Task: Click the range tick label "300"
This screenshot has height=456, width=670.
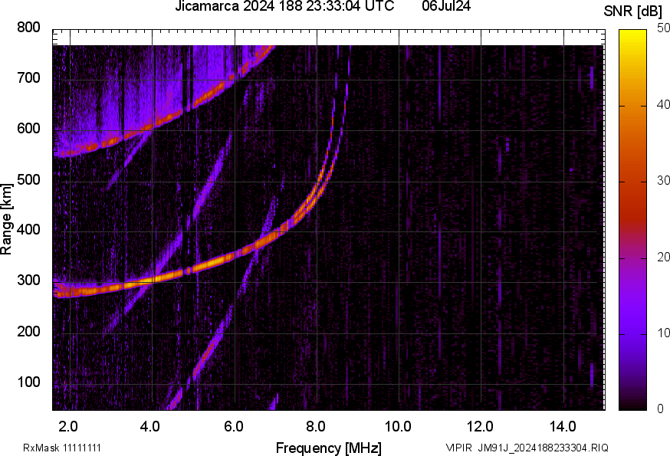Action: (28, 280)
